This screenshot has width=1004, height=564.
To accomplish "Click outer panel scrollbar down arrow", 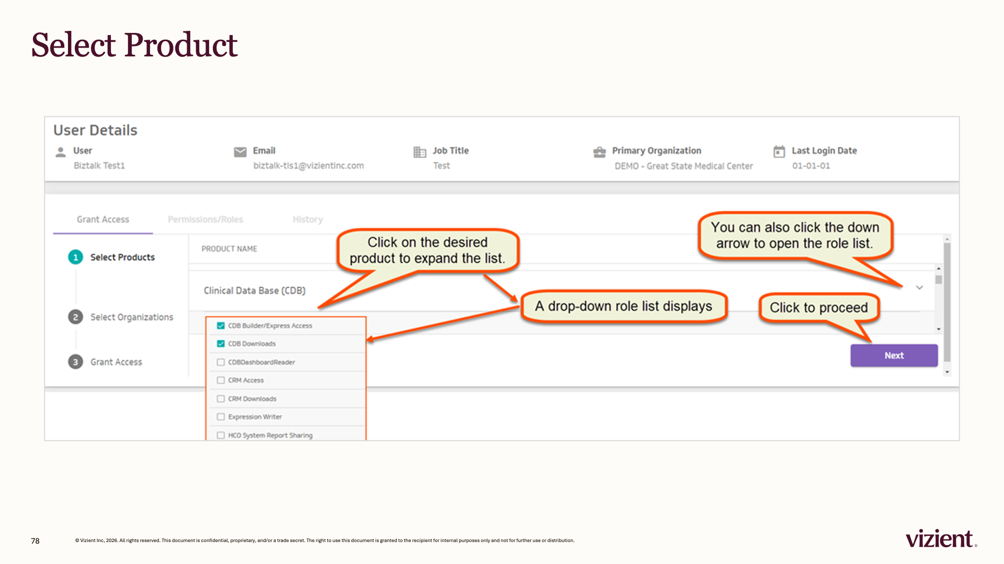I will pyautogui.click(x=947, y=372).
